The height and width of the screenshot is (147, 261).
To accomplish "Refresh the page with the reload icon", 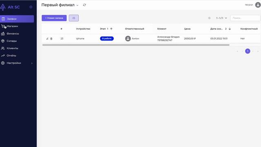I will pyautogui.click(x=84, y=5).
